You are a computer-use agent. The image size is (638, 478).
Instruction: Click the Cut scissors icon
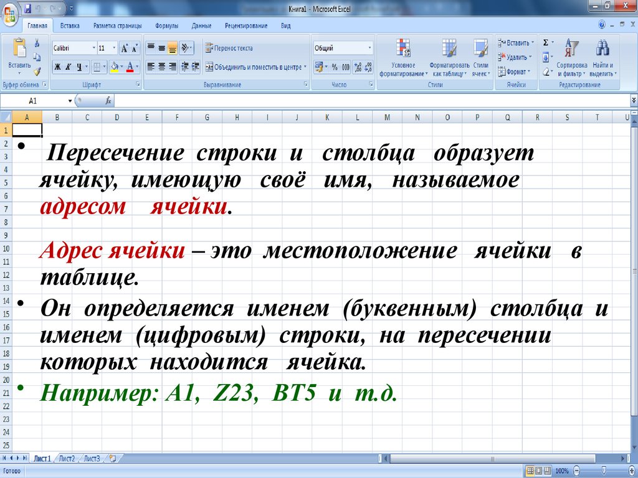tap(37, 43)
